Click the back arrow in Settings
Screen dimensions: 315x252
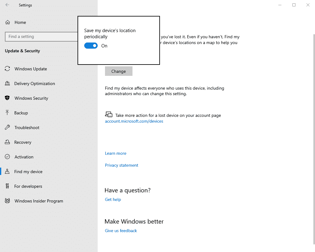[x=7, y=5]
